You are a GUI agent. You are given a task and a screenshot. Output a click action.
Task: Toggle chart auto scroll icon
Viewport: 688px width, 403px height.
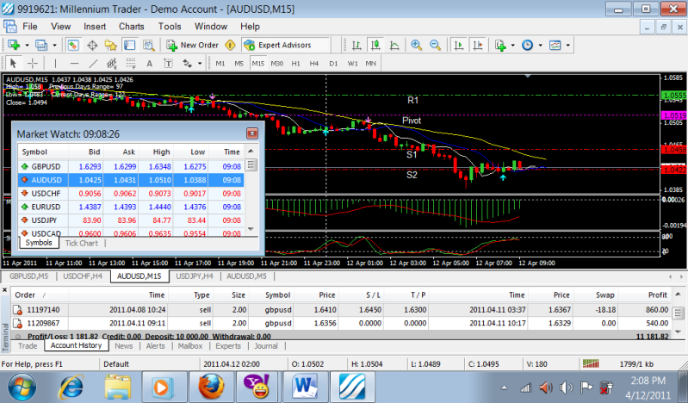click(458, 45)
